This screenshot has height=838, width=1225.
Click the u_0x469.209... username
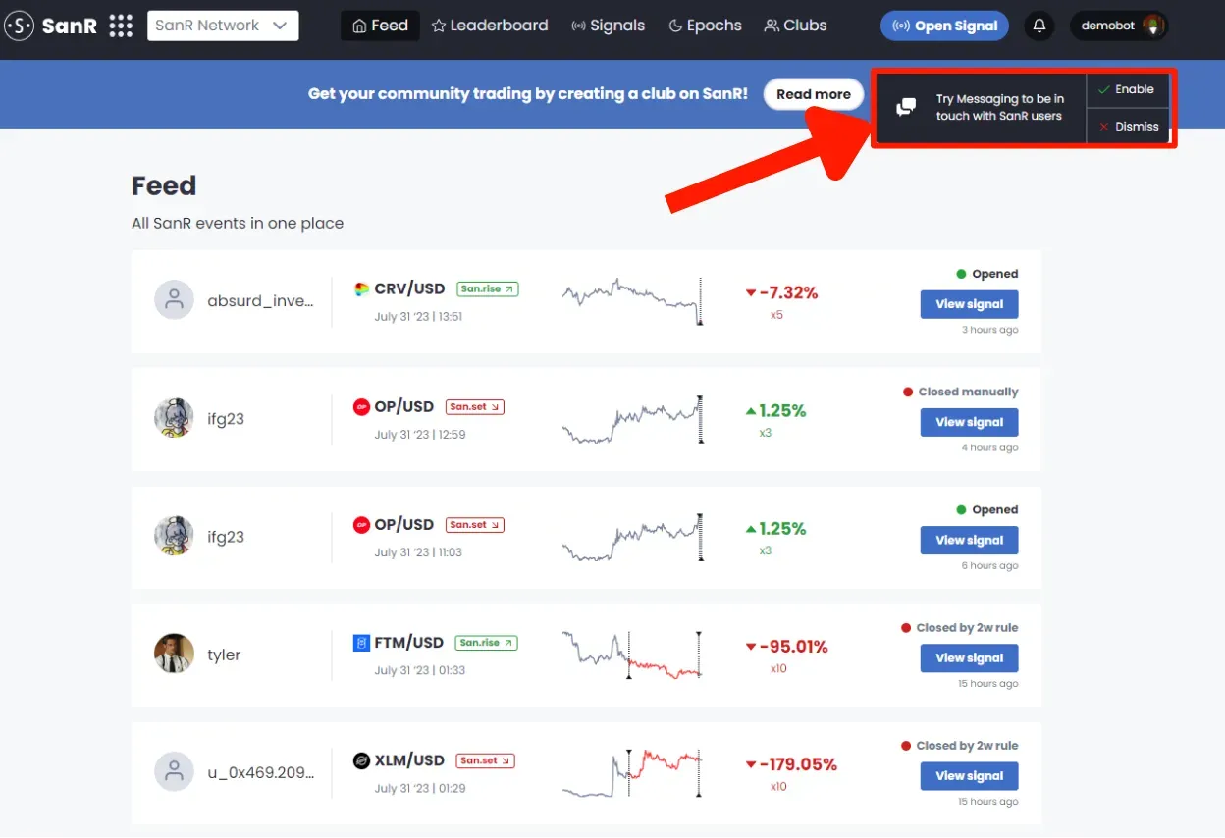[261, 772]
